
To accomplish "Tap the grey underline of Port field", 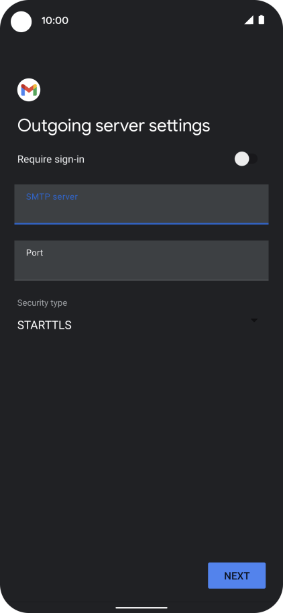I will [141, 280].
